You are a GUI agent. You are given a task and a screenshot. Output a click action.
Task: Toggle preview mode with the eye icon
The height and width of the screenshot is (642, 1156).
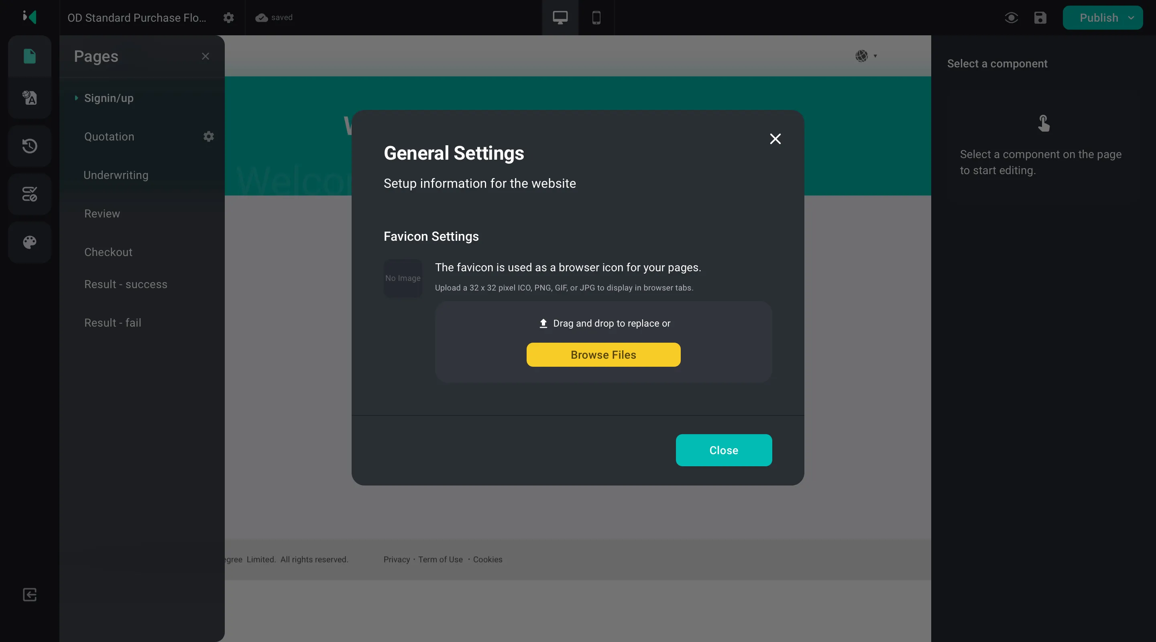point(1011,18)
